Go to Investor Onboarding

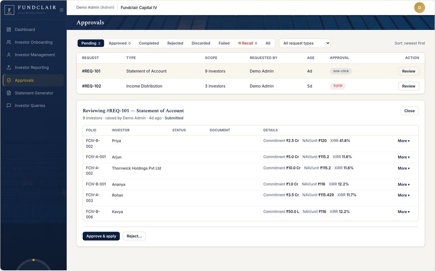[33, 42]
